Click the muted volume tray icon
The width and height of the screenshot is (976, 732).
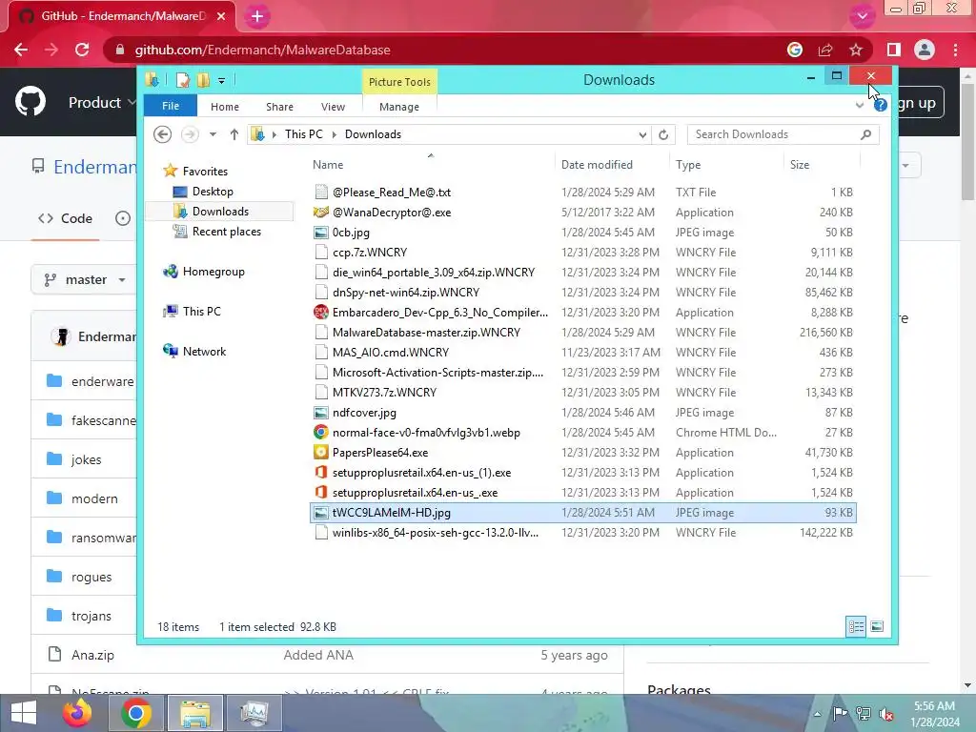[x=886, y=714]
